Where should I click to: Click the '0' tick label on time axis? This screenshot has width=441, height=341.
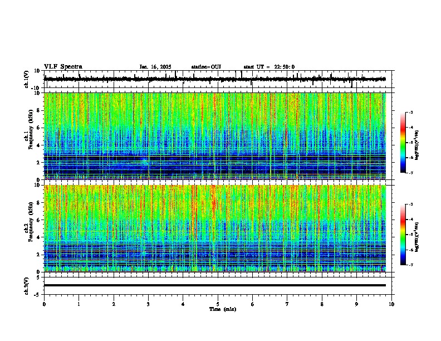coord(44,304)
